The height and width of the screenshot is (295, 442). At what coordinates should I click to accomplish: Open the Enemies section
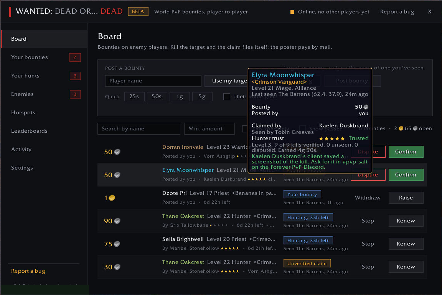click(44, 94)
